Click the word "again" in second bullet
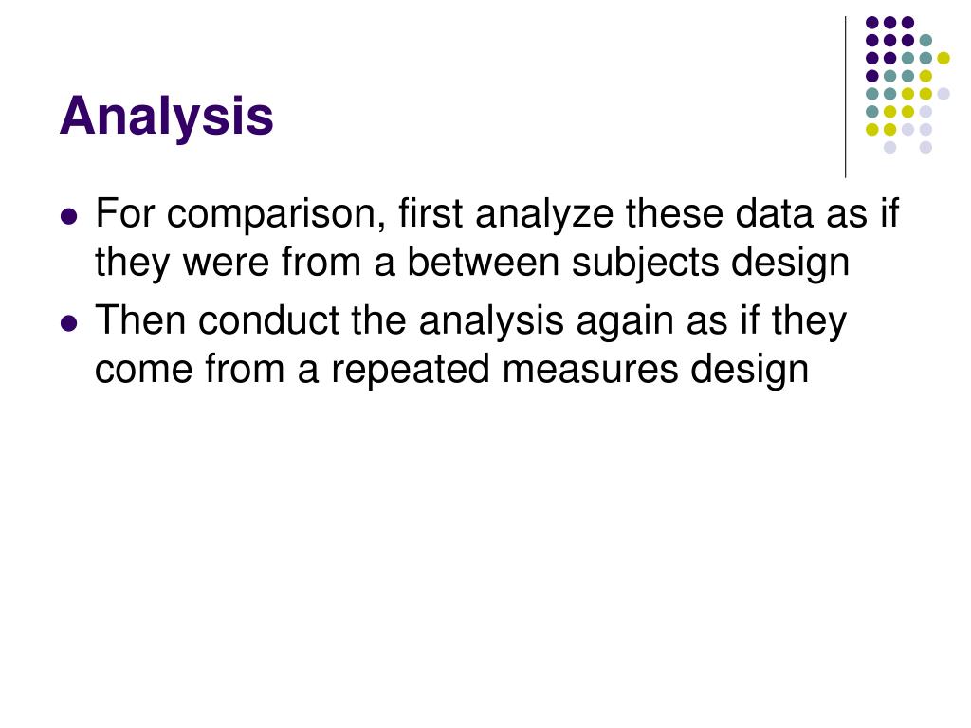 (x=626, y=322)
